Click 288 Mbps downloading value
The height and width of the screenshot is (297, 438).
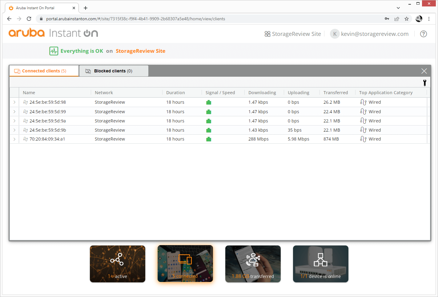click(259, 139)
